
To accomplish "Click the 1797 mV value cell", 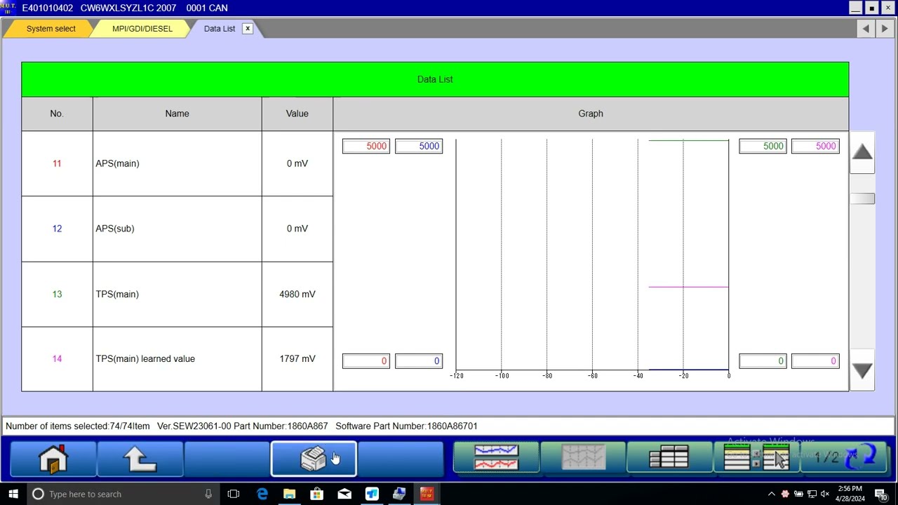I will click(x=297, y=359).
